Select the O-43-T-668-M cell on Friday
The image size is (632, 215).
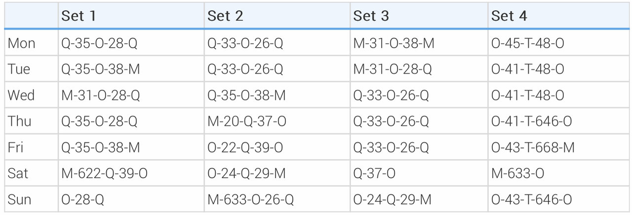(x=533, y=147)
